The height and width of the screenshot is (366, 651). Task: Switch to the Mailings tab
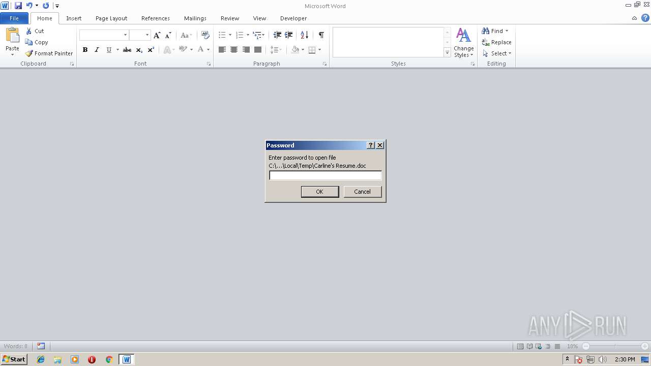pyautogui.click(x=195, y=18)
